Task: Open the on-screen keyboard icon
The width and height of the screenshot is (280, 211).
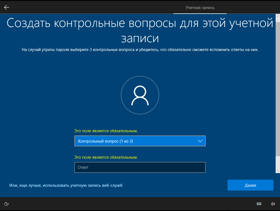Action: 259,204
